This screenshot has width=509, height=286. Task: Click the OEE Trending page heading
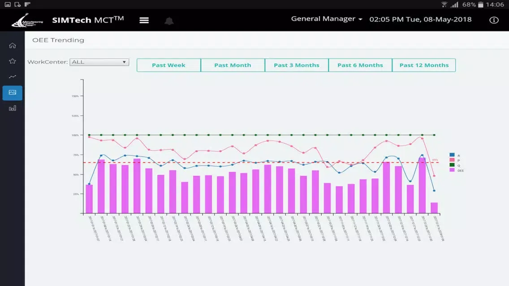tap(58, 40)
